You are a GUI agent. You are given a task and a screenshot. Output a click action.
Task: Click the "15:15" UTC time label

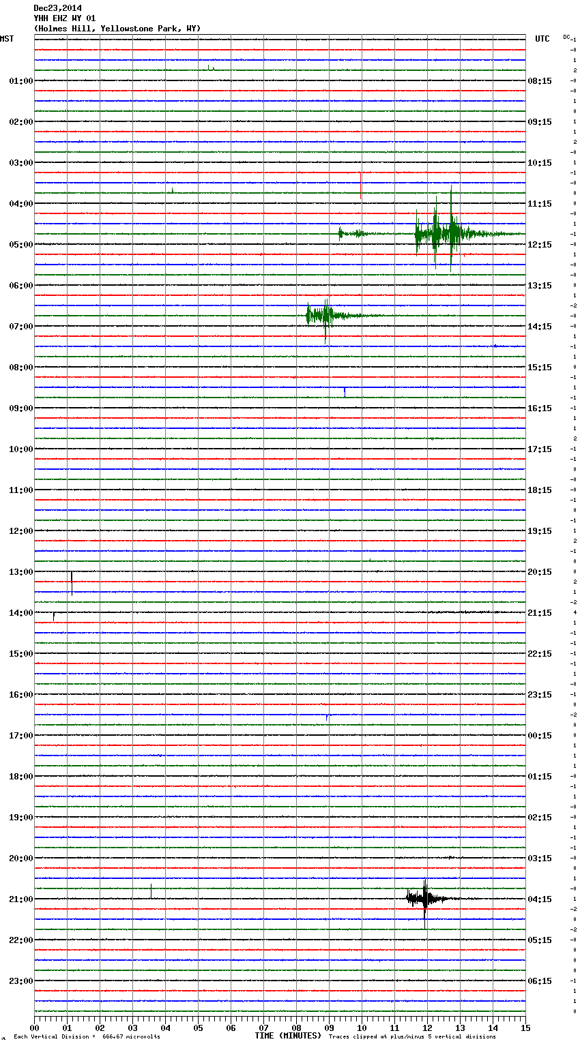coord(540,368)
